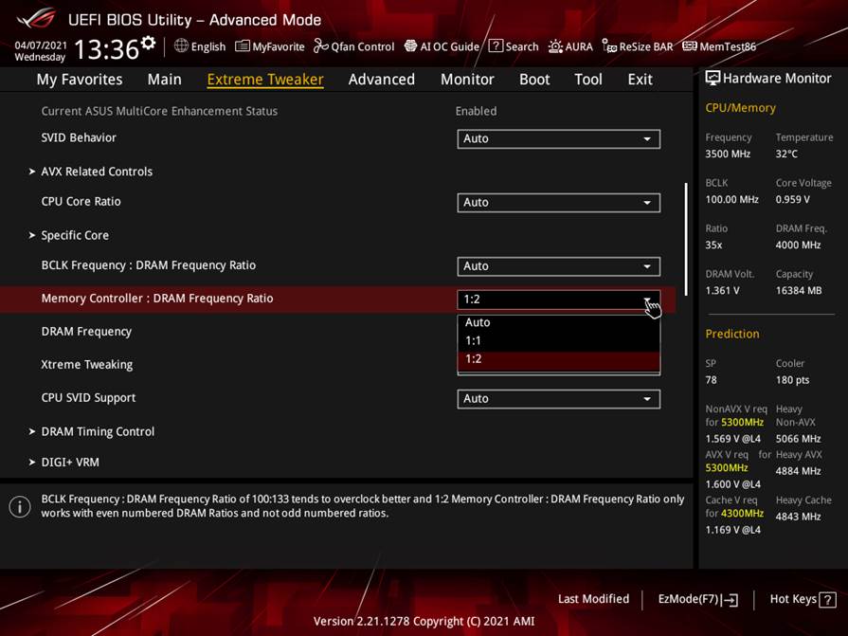Open MyFavorite list icon

click(x=243, y=46)
